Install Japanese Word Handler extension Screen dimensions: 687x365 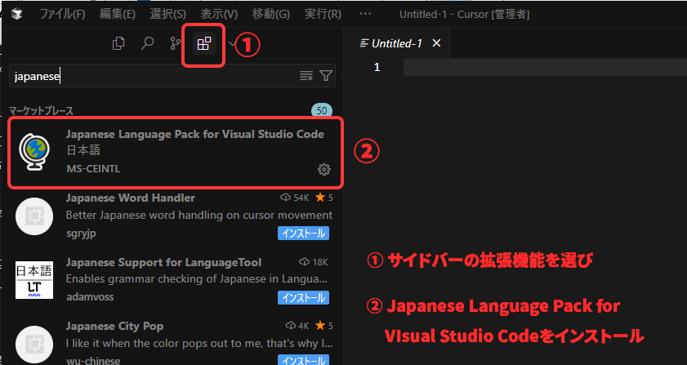[303, 233]
